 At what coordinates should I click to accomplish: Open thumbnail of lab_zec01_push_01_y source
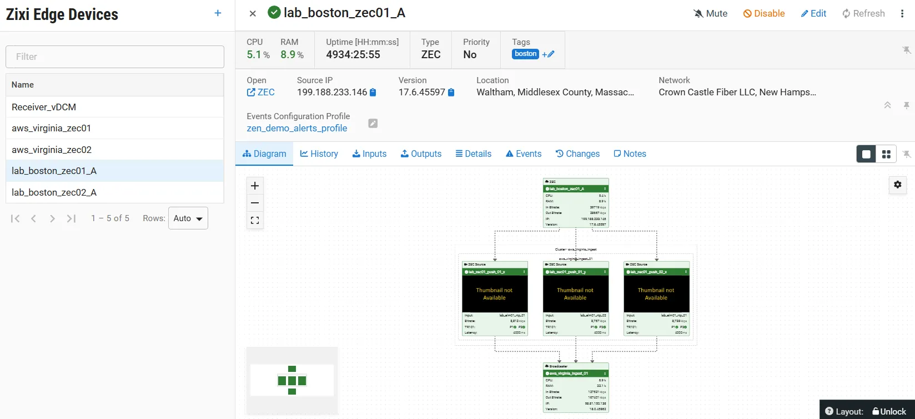[x=575, y=294]
